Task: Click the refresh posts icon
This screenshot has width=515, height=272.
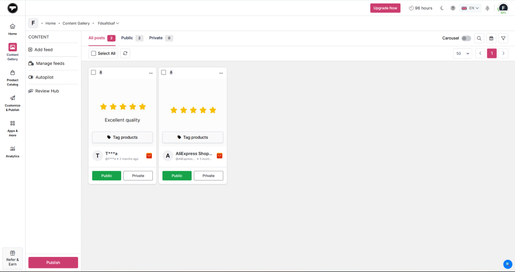Action: click(x=125, y=53)
